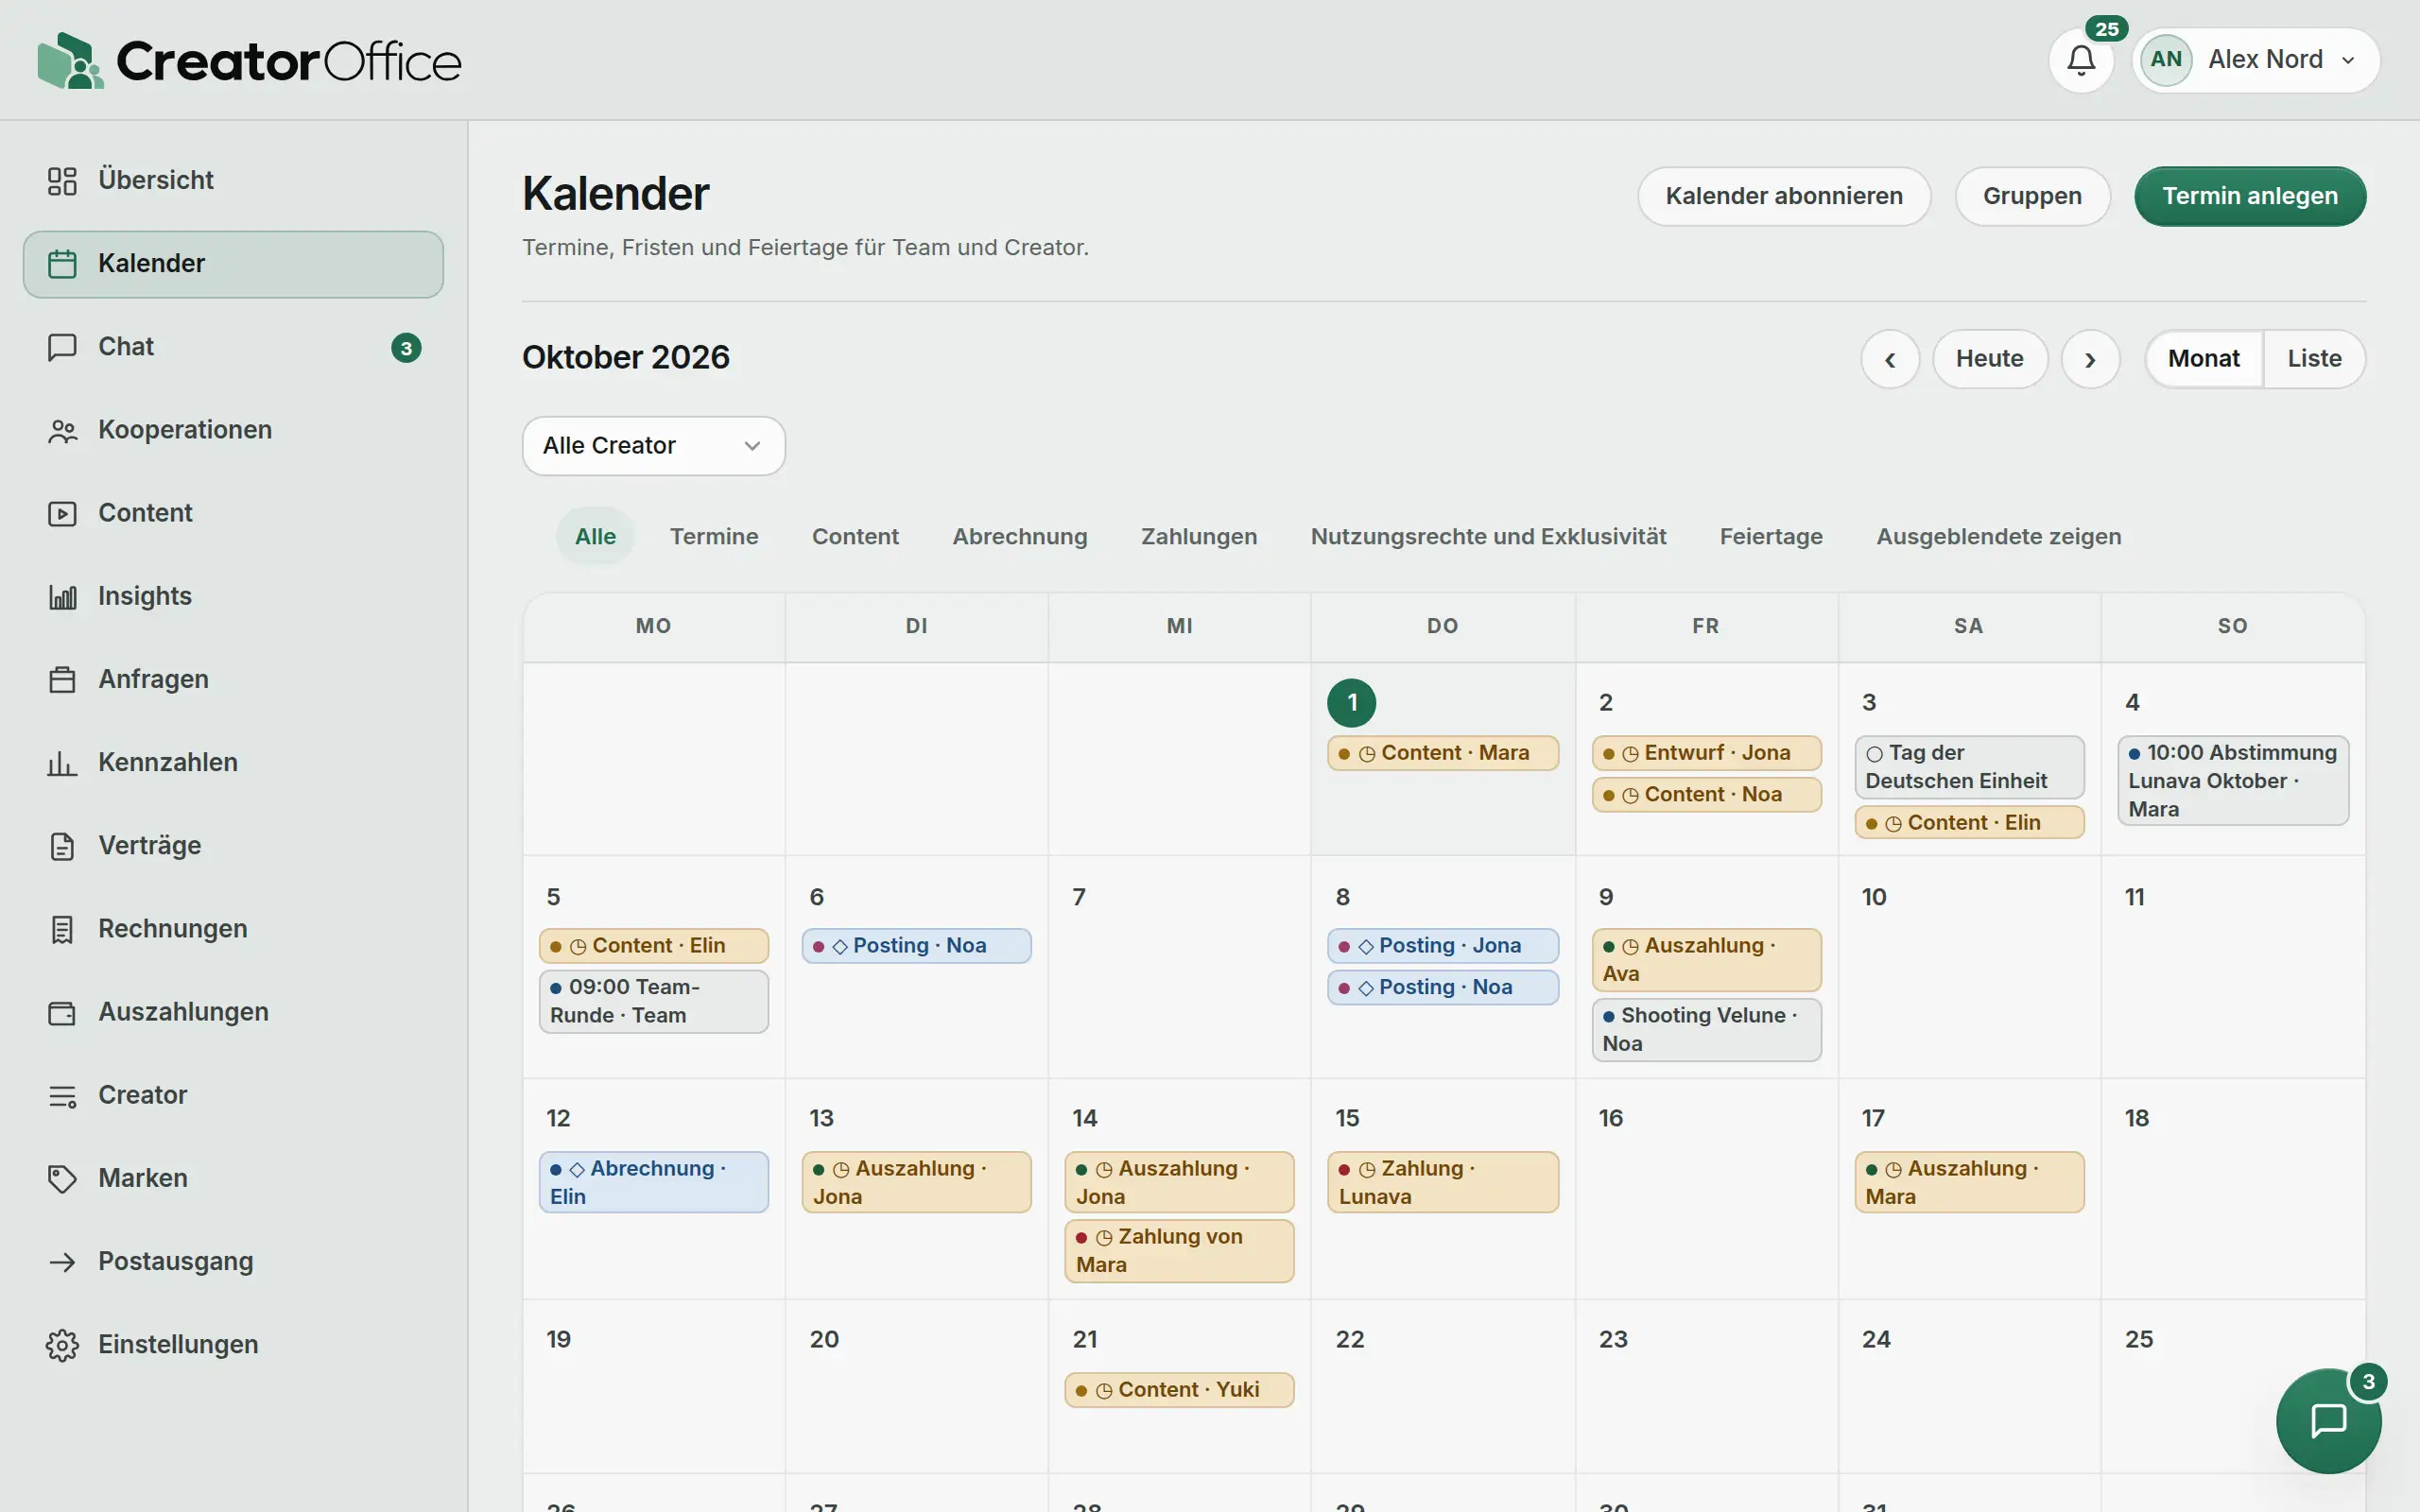The height and width of the screenshot is (1512, 2420).
Task: Select the Zahlungen filter tab
Action: click(1199, 536)
